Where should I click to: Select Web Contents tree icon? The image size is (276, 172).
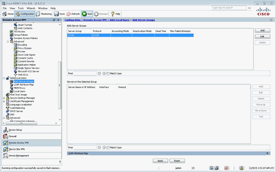point(16,28)
